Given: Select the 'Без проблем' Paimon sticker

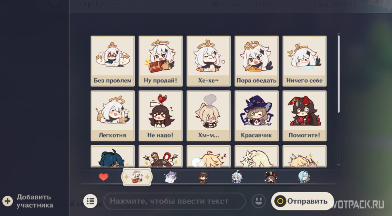Looking at the screenshot, I should click(x=113, y=61).
